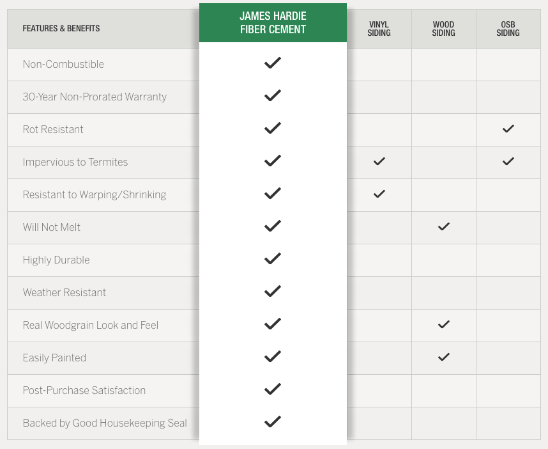548x449 pixels.
Task: Click OSB Siding Impervious to Termites checkmark
Action: click(508, 161)
